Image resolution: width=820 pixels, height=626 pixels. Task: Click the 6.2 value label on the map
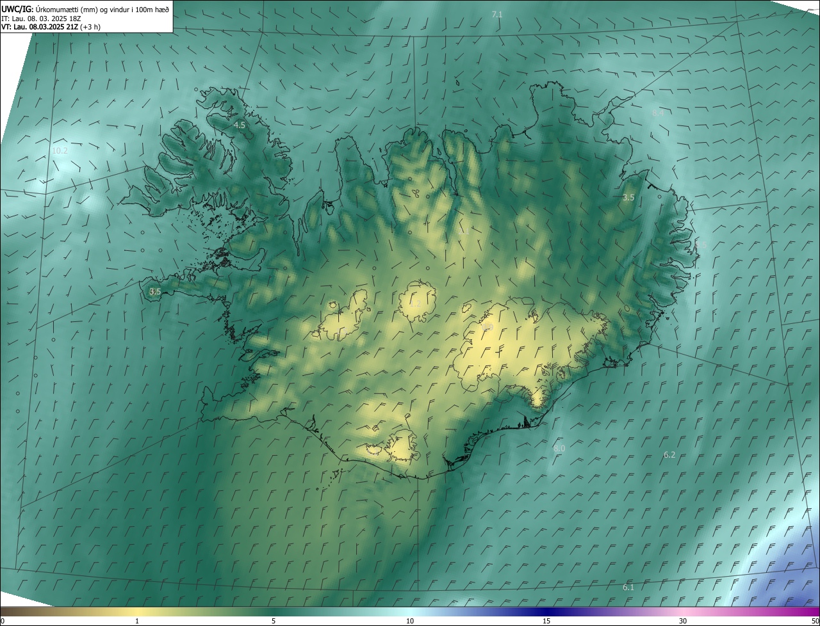(669, 454)
